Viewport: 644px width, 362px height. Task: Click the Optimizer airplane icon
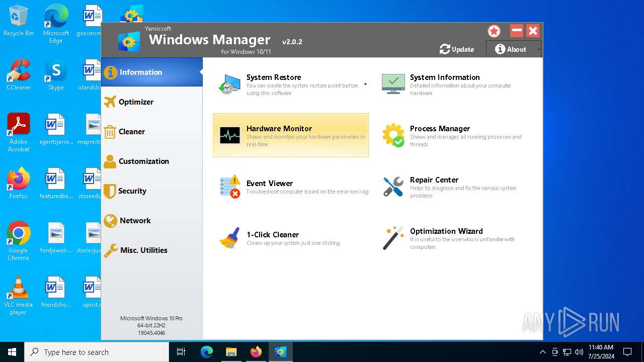110,102
